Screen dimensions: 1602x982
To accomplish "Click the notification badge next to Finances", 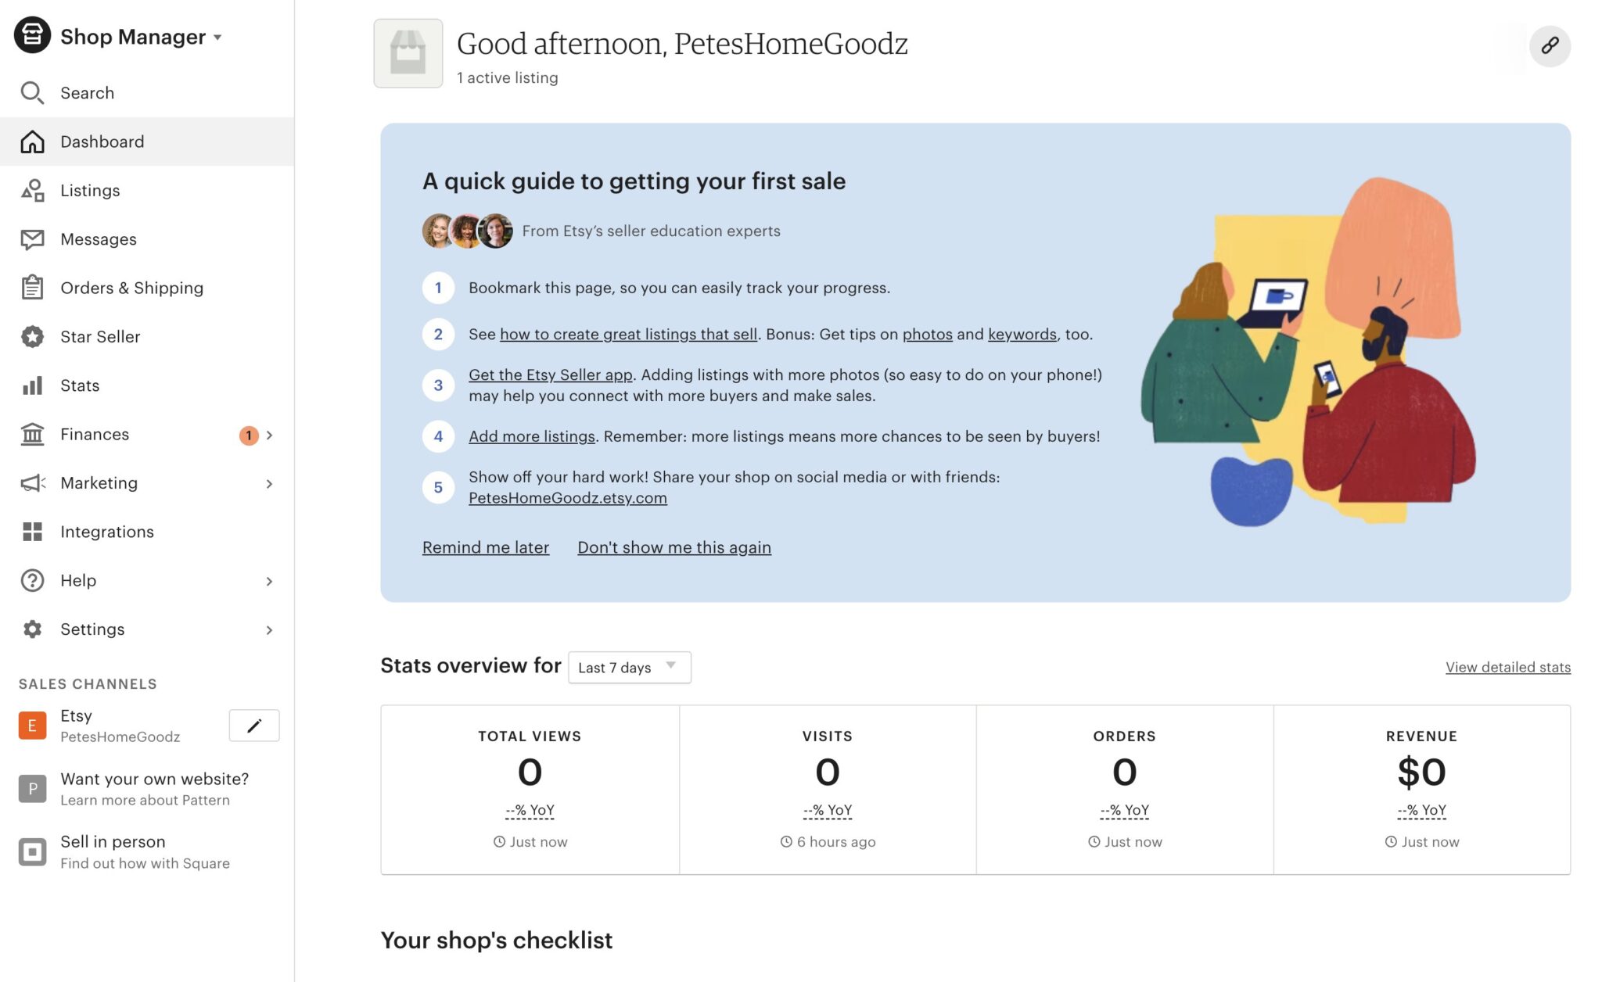I will [248, 435].
